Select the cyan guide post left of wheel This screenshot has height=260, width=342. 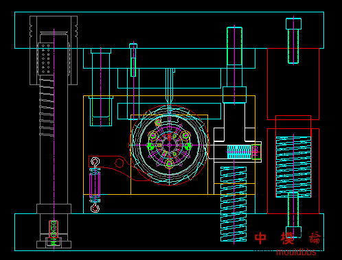point(101,87)
